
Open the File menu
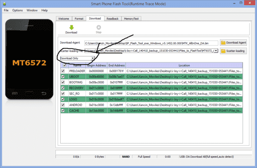tap(6, 10)
